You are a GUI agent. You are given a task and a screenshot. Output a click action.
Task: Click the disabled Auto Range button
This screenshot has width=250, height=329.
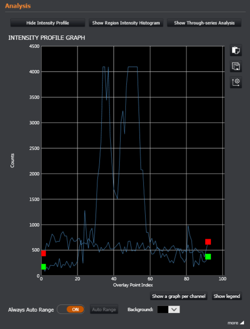pos(104,309)
